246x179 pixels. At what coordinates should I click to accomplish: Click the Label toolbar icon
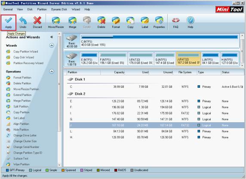145,20
